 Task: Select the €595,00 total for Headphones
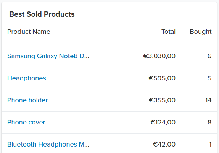point(162,78)
